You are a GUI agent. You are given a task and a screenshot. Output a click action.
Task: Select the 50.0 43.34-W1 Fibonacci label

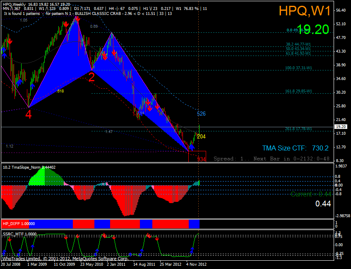point(298,48)
